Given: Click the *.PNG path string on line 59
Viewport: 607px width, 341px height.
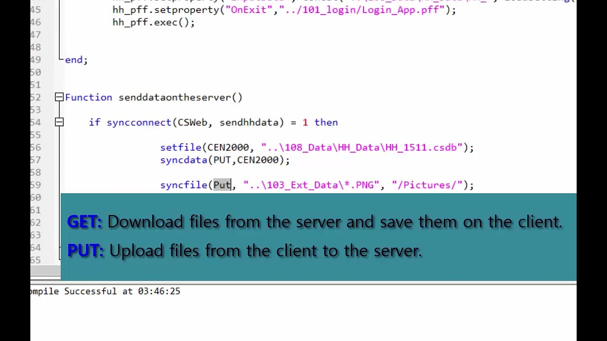Looking at the screenshot, I should [x=311, y=185].
